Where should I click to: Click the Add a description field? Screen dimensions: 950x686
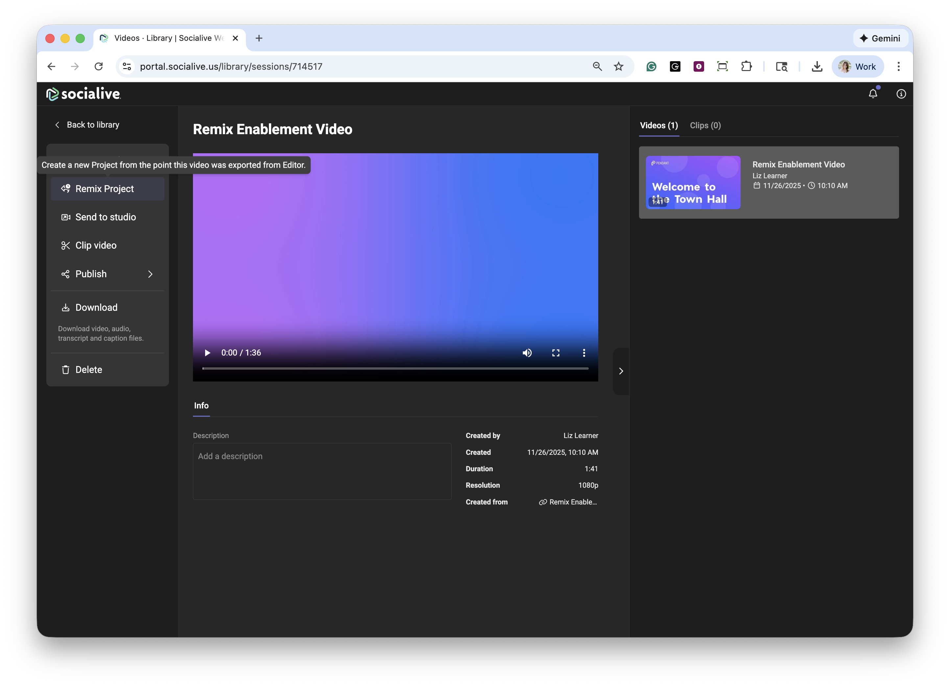(322, 471)
